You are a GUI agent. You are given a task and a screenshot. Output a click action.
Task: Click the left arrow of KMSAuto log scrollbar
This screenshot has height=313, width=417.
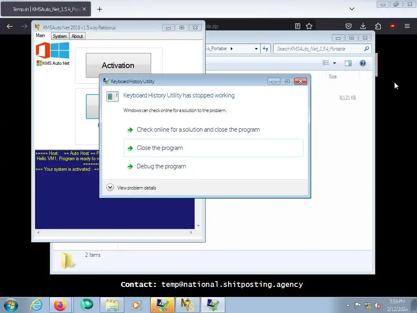(38, 232)
